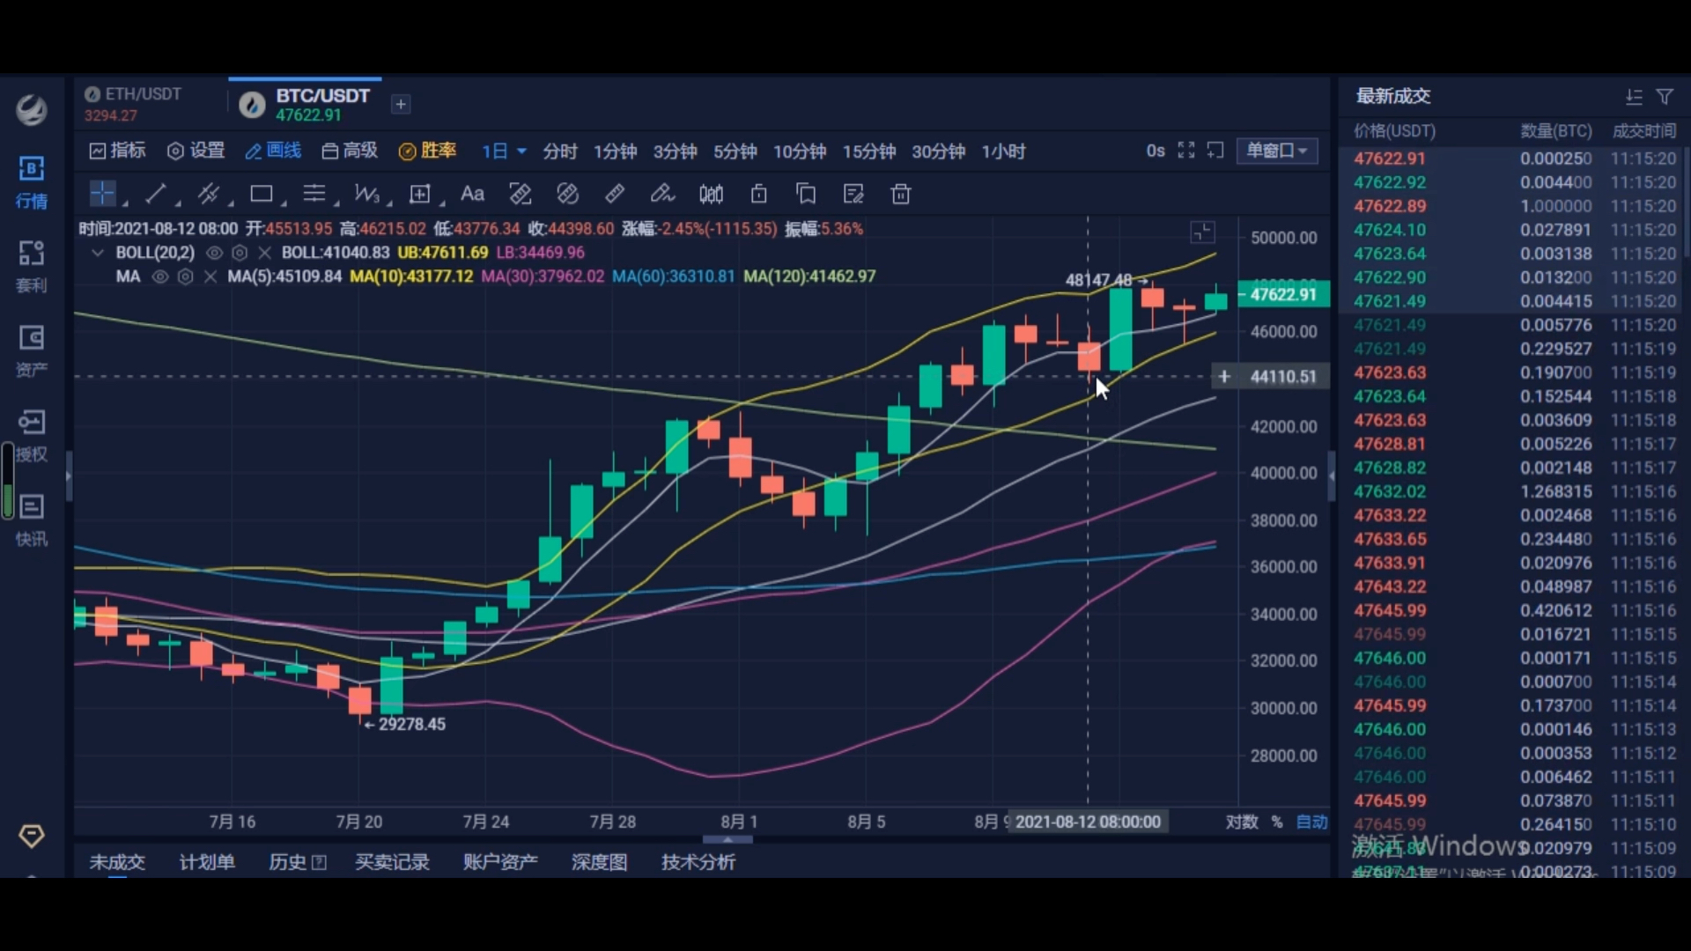
Task: Click the 设置 settings button
Action: tap(196, 151)
